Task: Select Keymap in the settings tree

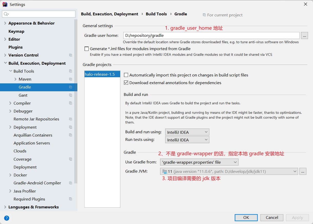Action: (x=16, y=31)
